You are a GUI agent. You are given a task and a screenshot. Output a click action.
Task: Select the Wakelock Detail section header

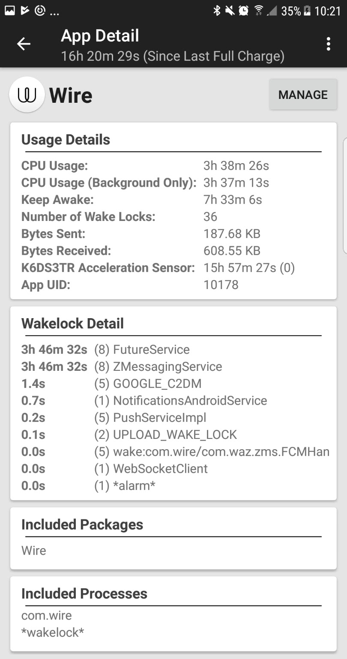tap(72, 323)
